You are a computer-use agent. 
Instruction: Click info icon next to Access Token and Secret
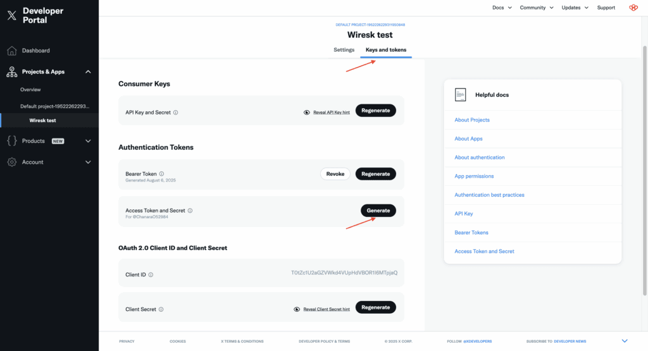190,211
